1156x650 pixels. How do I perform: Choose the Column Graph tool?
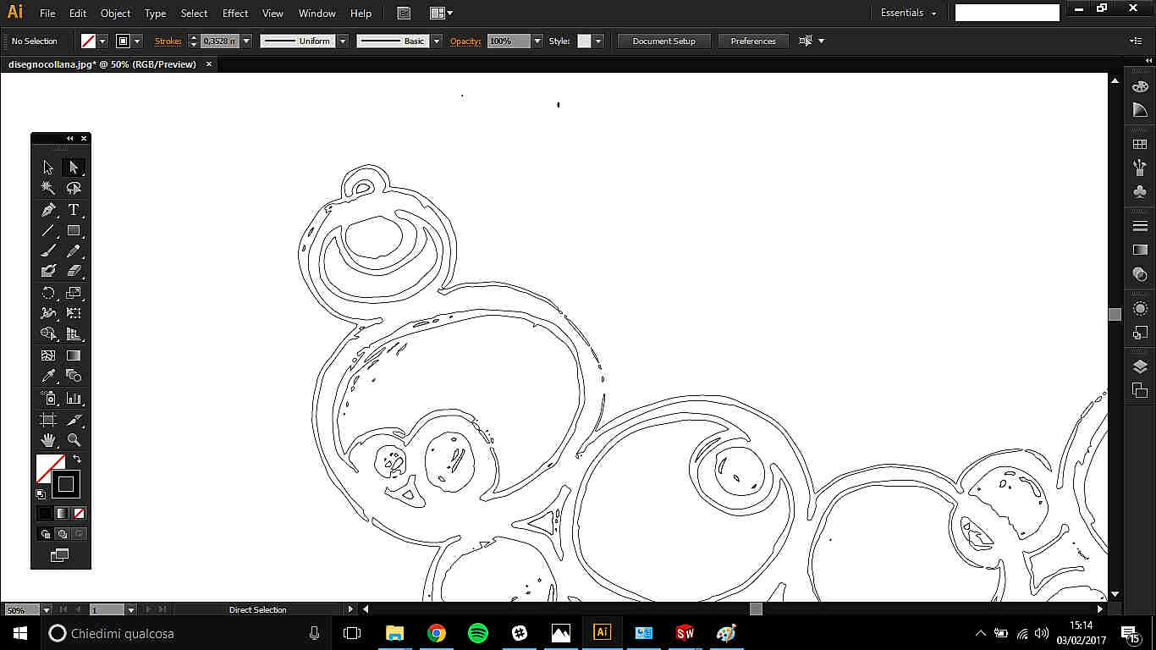click(x=74, y=398)
